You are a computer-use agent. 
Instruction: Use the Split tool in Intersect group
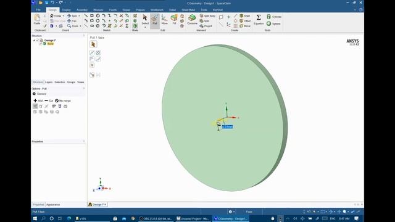point(204,21)
